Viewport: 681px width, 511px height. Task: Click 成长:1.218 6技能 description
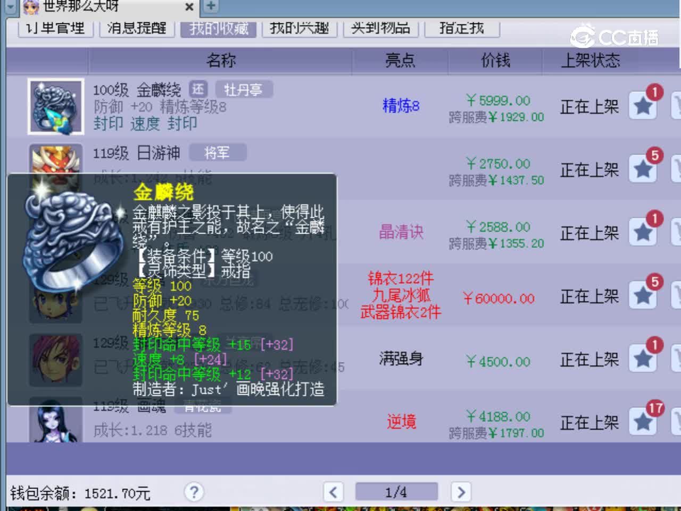point(153,430)
